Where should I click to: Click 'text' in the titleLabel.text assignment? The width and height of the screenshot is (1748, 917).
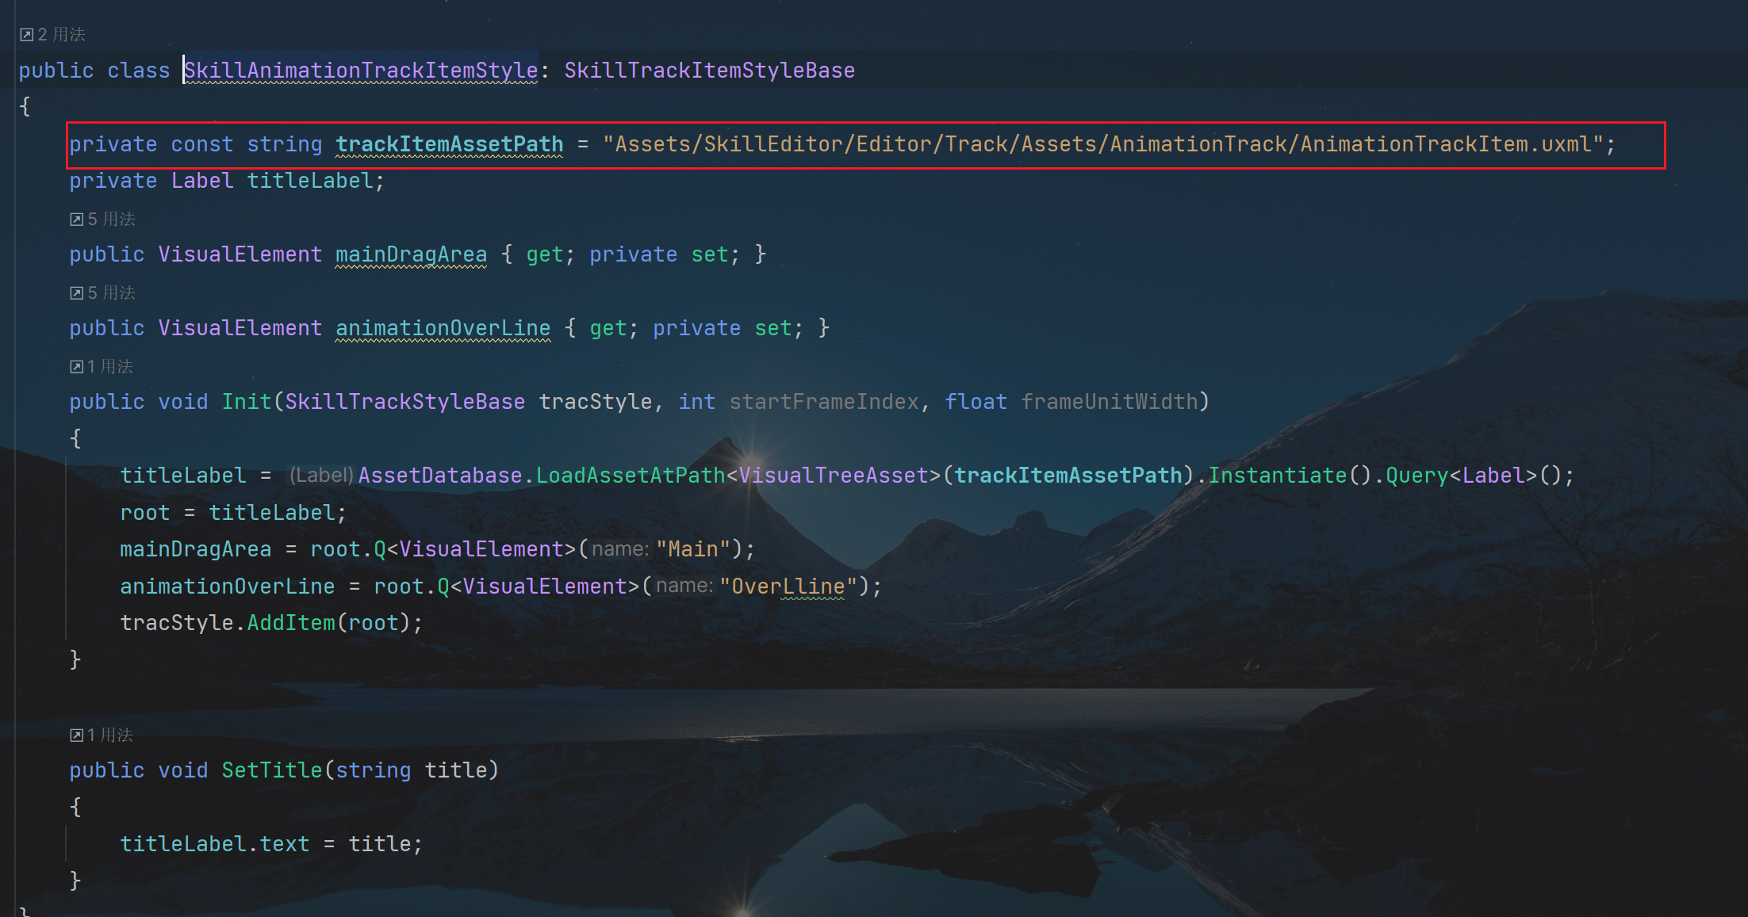(285, 844)
